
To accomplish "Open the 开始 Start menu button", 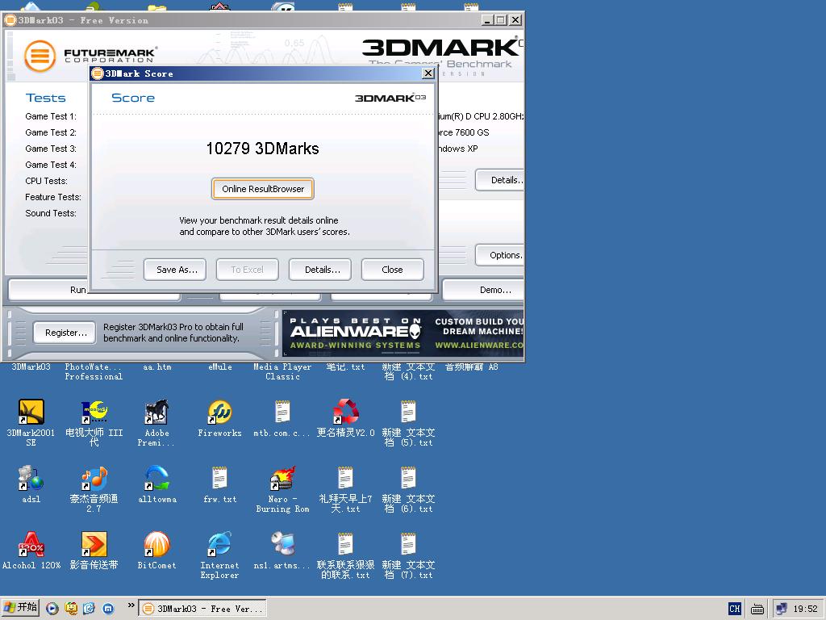I will click(20, 608).
